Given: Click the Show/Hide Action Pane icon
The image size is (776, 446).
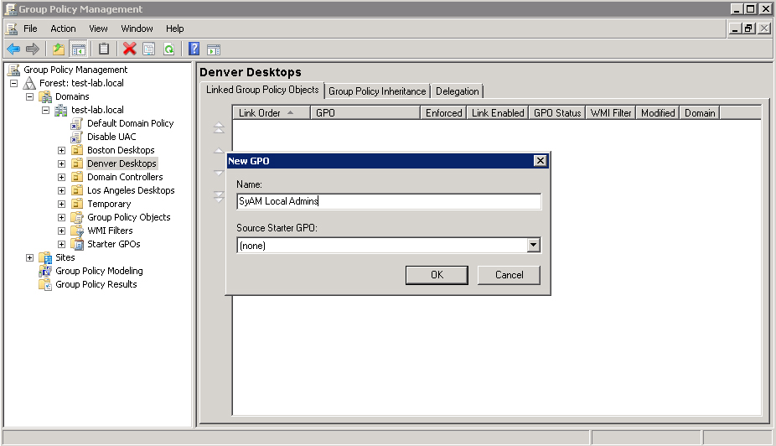Looking at the screenshot, I should pyautogui.click(x=214, y=49).
